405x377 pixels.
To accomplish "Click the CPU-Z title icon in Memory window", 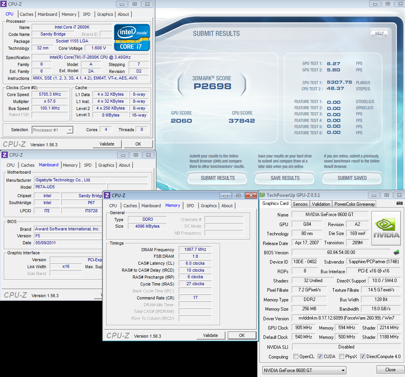I will 108,196.
